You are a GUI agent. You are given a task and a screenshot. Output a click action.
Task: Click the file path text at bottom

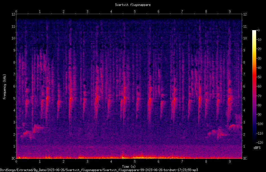pyautogui.click(x=99, y=170)
